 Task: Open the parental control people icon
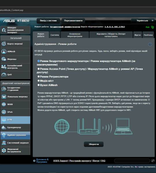(4, 67)
